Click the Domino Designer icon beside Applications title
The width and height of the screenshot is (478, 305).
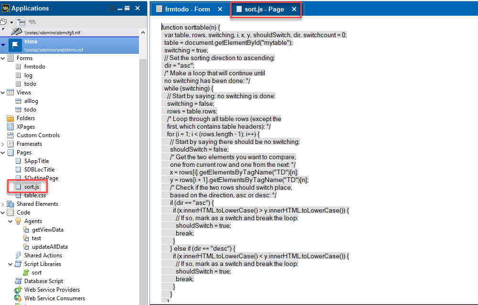point(5,8)
